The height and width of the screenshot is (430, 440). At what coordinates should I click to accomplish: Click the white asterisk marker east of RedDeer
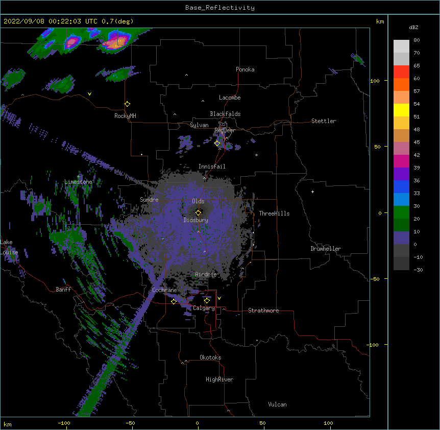click(x=256, y=155)
